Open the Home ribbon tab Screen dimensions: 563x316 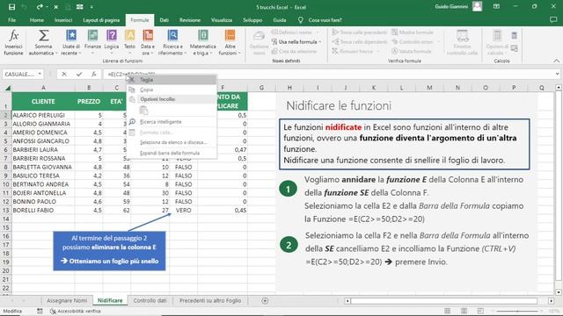tap(37, 20)
